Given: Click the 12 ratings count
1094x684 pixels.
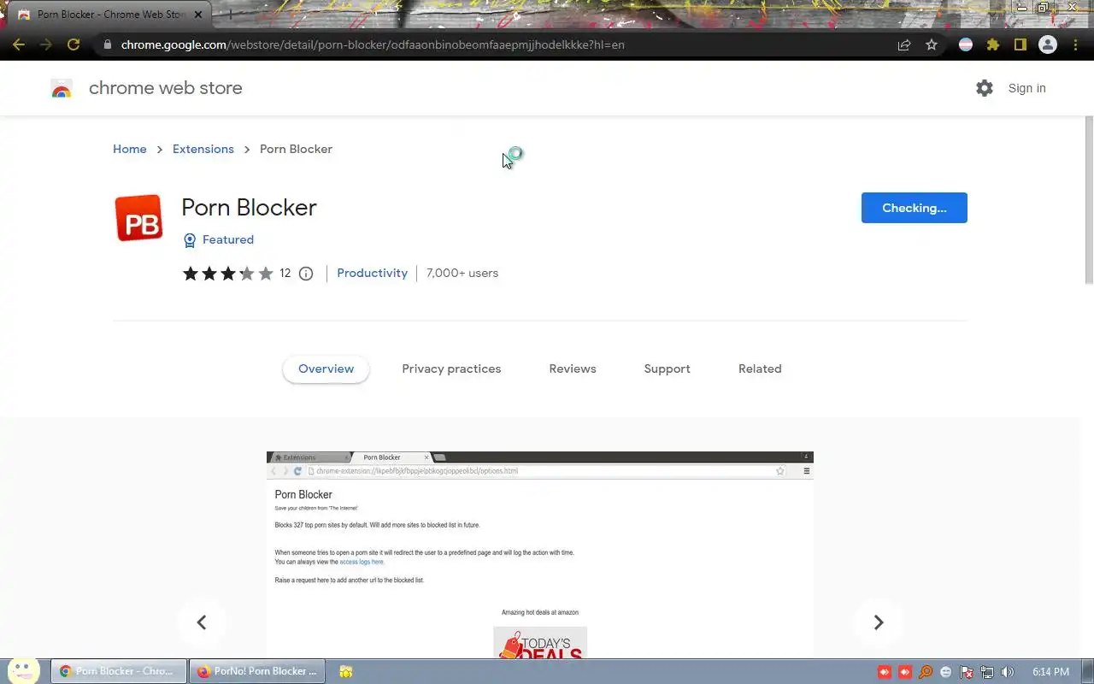Looking at the screenshot, I should point(285,274).
